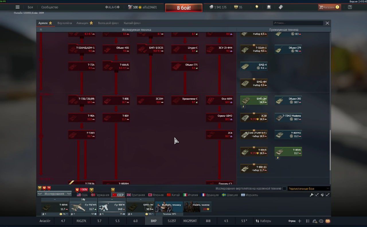Select the Объект 435 vehicle
This screenshot has width=367, height=227.
[116, 49]
